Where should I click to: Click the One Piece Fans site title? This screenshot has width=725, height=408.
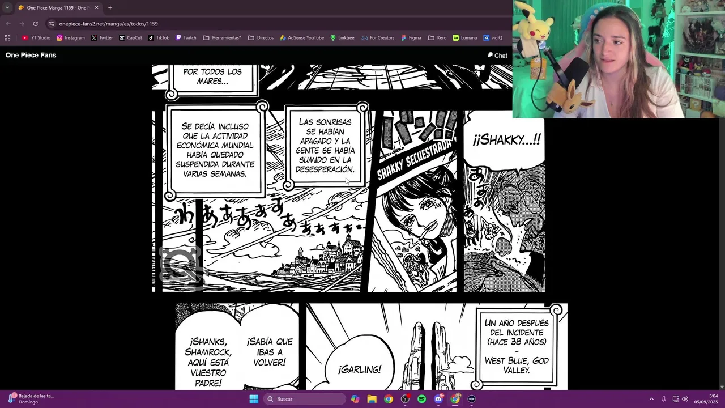tap(31, 55)
